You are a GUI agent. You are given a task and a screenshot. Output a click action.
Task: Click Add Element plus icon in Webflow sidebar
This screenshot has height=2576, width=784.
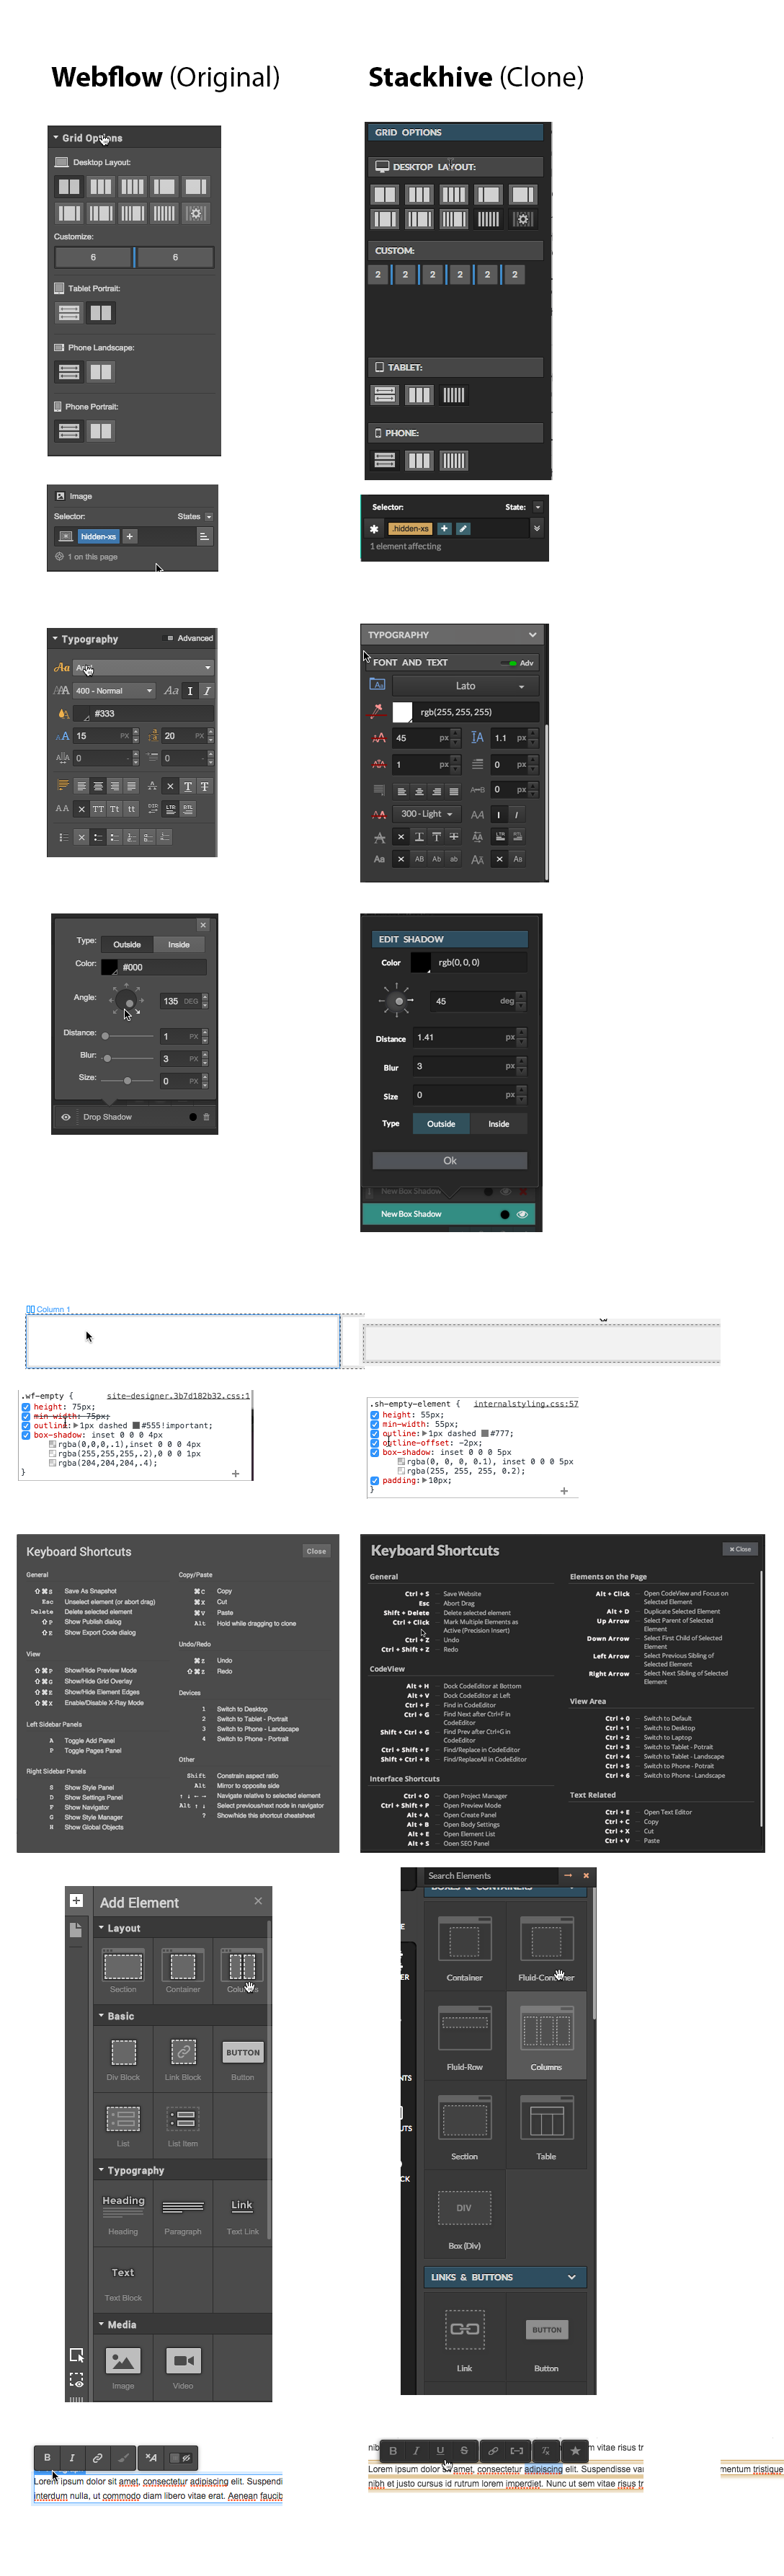tap(76, 1900)
